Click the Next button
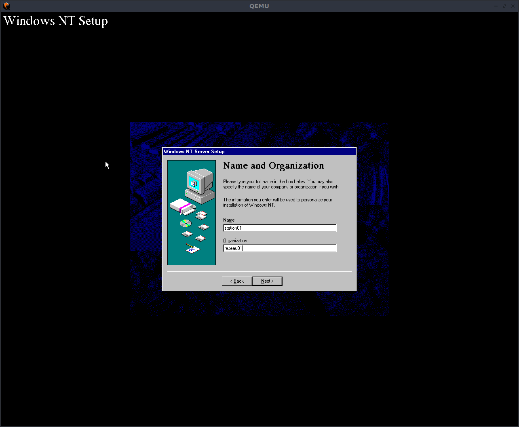 (267, 281)
